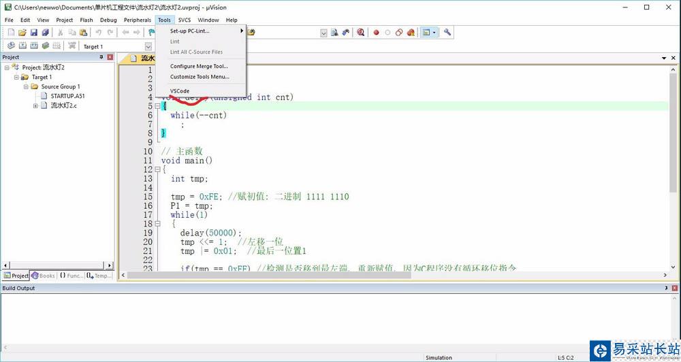Open the Project menu

(x=64, y=20)
